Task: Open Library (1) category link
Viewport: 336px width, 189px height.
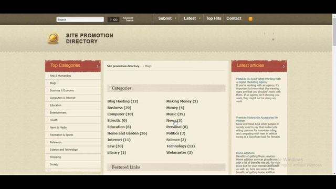Action: 117,153
